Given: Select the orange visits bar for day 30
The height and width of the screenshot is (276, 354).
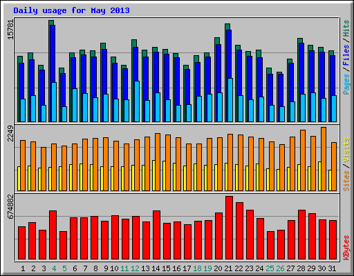Looking at the screenshot, I should [324, 159].
